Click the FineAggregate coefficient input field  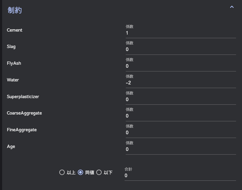click(181, 133)
